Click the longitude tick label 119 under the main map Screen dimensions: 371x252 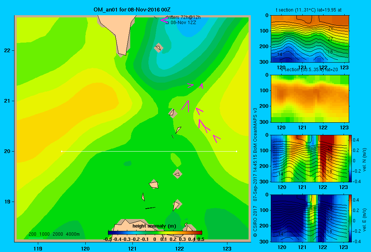click(38, 248)
